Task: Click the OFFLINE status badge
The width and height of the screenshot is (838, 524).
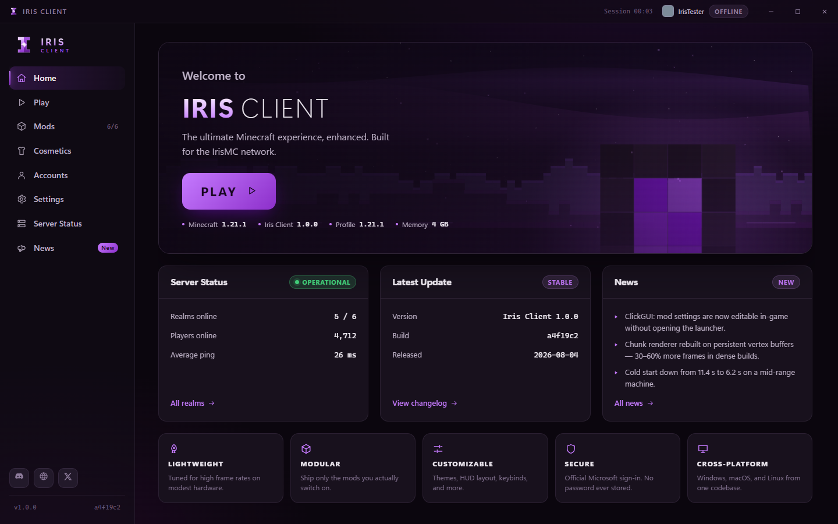Action: click(x=729, y=12)
